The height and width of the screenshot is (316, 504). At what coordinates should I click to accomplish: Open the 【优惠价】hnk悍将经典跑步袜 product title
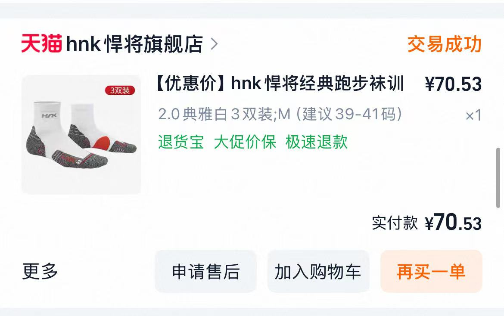(x=279, y=84)
